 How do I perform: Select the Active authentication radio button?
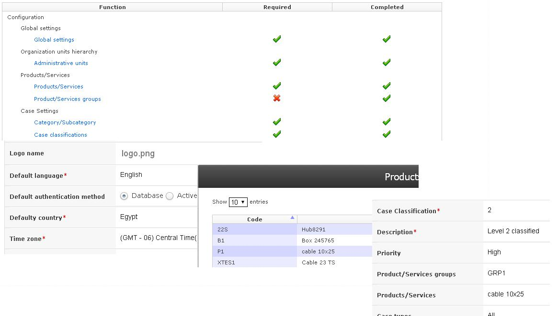tap(169, 195)
